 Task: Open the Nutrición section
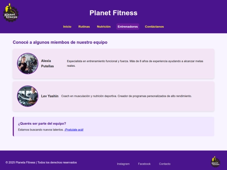coord(104,26)
